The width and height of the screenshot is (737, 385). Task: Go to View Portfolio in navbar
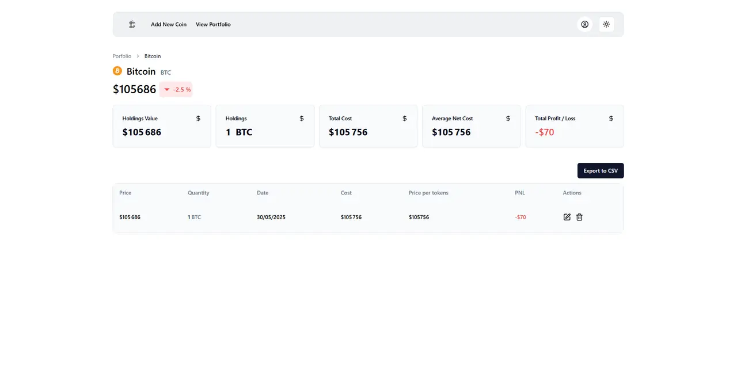pos(213,24)
